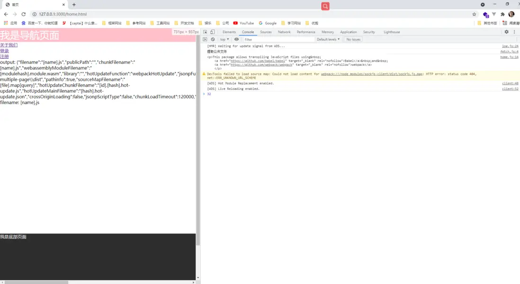
Task: Open the 【captai】 bookmark
Action: pyautogui.click(x=80, y=23)
